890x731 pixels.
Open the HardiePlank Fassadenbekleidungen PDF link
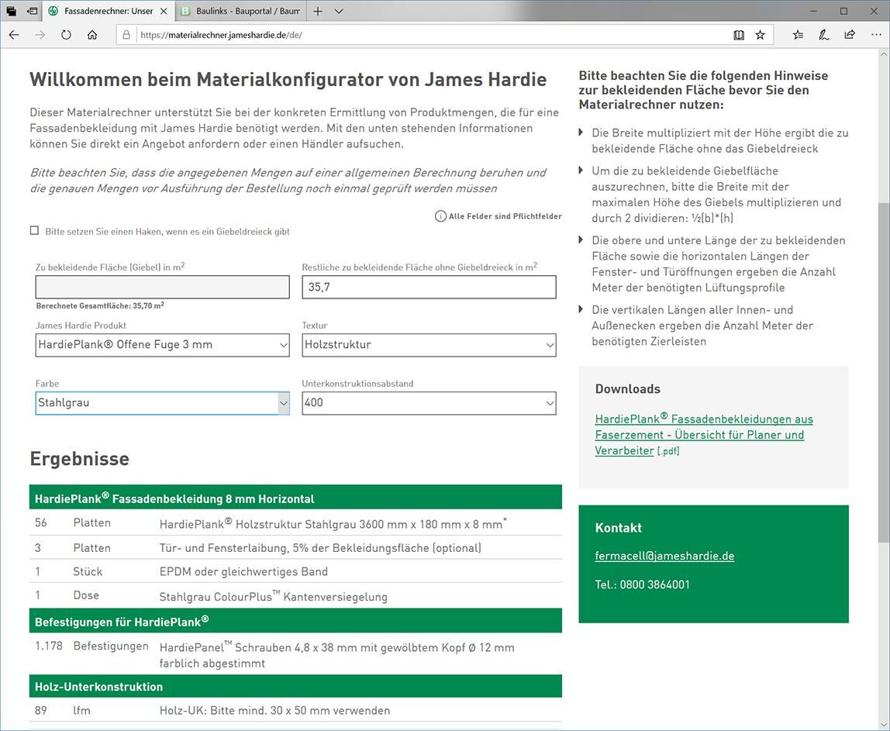(704, 435)
